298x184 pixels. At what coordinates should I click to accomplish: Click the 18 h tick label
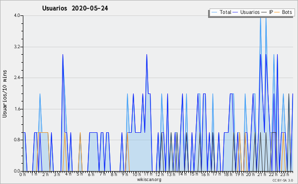pos(228,174)
